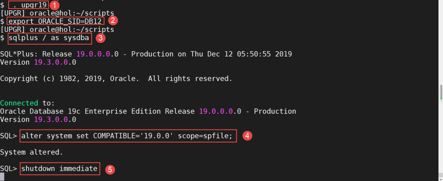Viewport: 443px width, 181px height.
Task: Click the red step 1 badge
Action: tap(55, 5)
